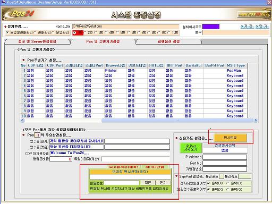The height and width of the screenshot is (204, 272).
Task: Choose 출력(O) for 전자서명인쇄여부
Action: click(x=234, y=183)
